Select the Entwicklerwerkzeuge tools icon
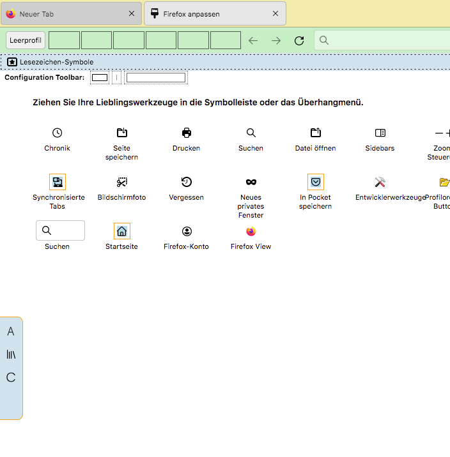The width and height of the screenshot is (450, 457). tap(380, 182)
